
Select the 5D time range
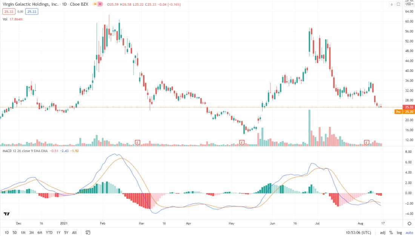pos(15,233)
